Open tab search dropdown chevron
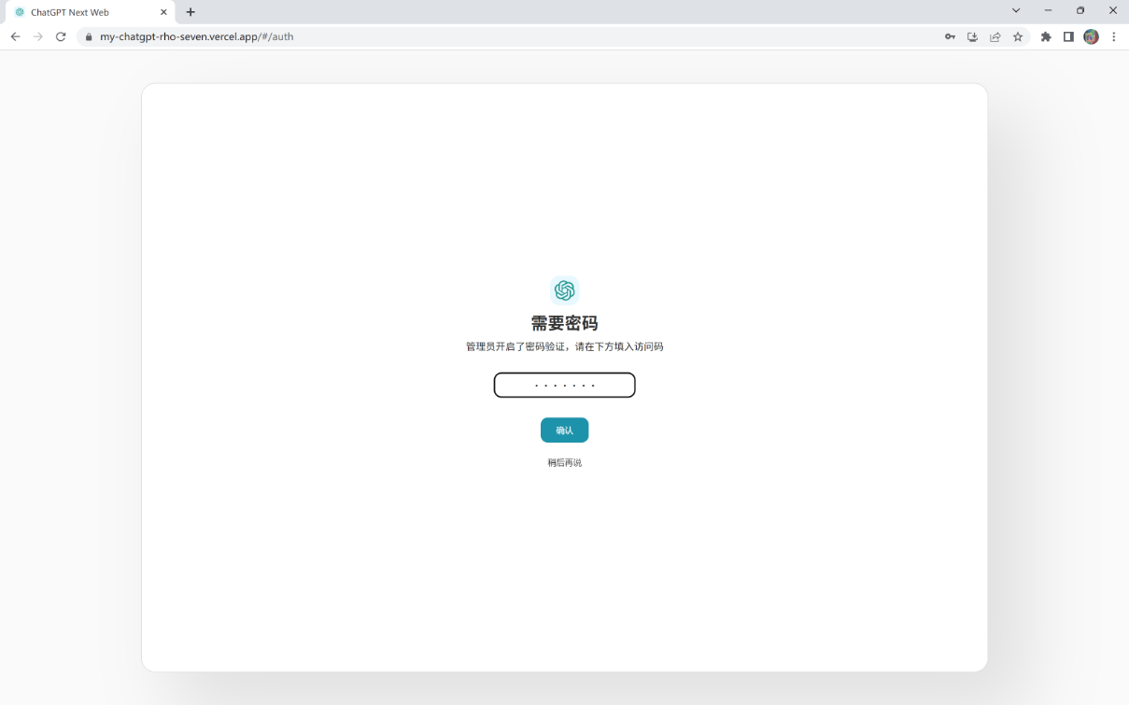This screenshot has width=1129, height=705. click(x=1016, y=11)
